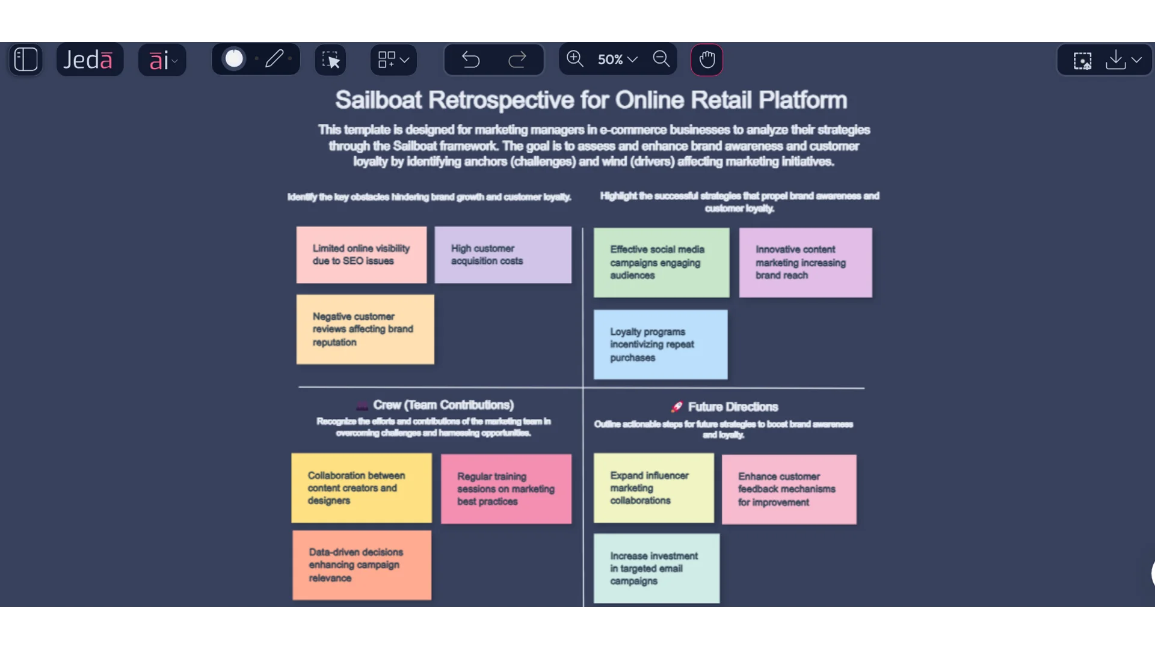Image resolution: width=1155 pixels, height=649 pixels.
Task: Expand the shape insertion dropdown arrow
Action: pos(405,59)
